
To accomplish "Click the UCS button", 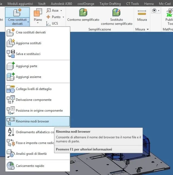I will (x=52, y=24).
